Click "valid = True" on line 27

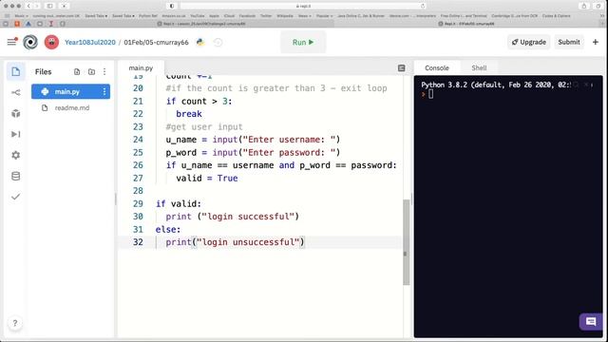tap(207, 179)
